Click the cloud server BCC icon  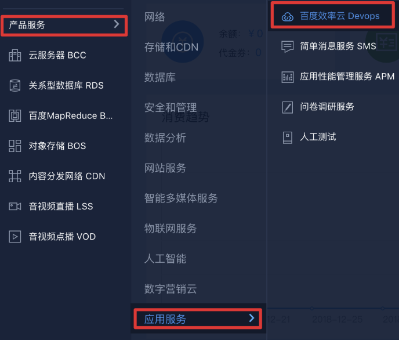pos(14,55)
